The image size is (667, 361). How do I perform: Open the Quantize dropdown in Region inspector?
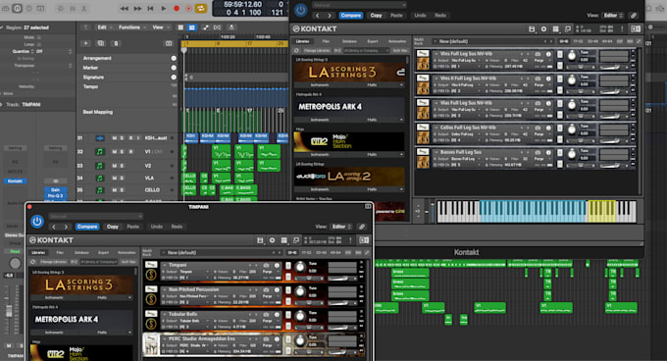(54, 51)
